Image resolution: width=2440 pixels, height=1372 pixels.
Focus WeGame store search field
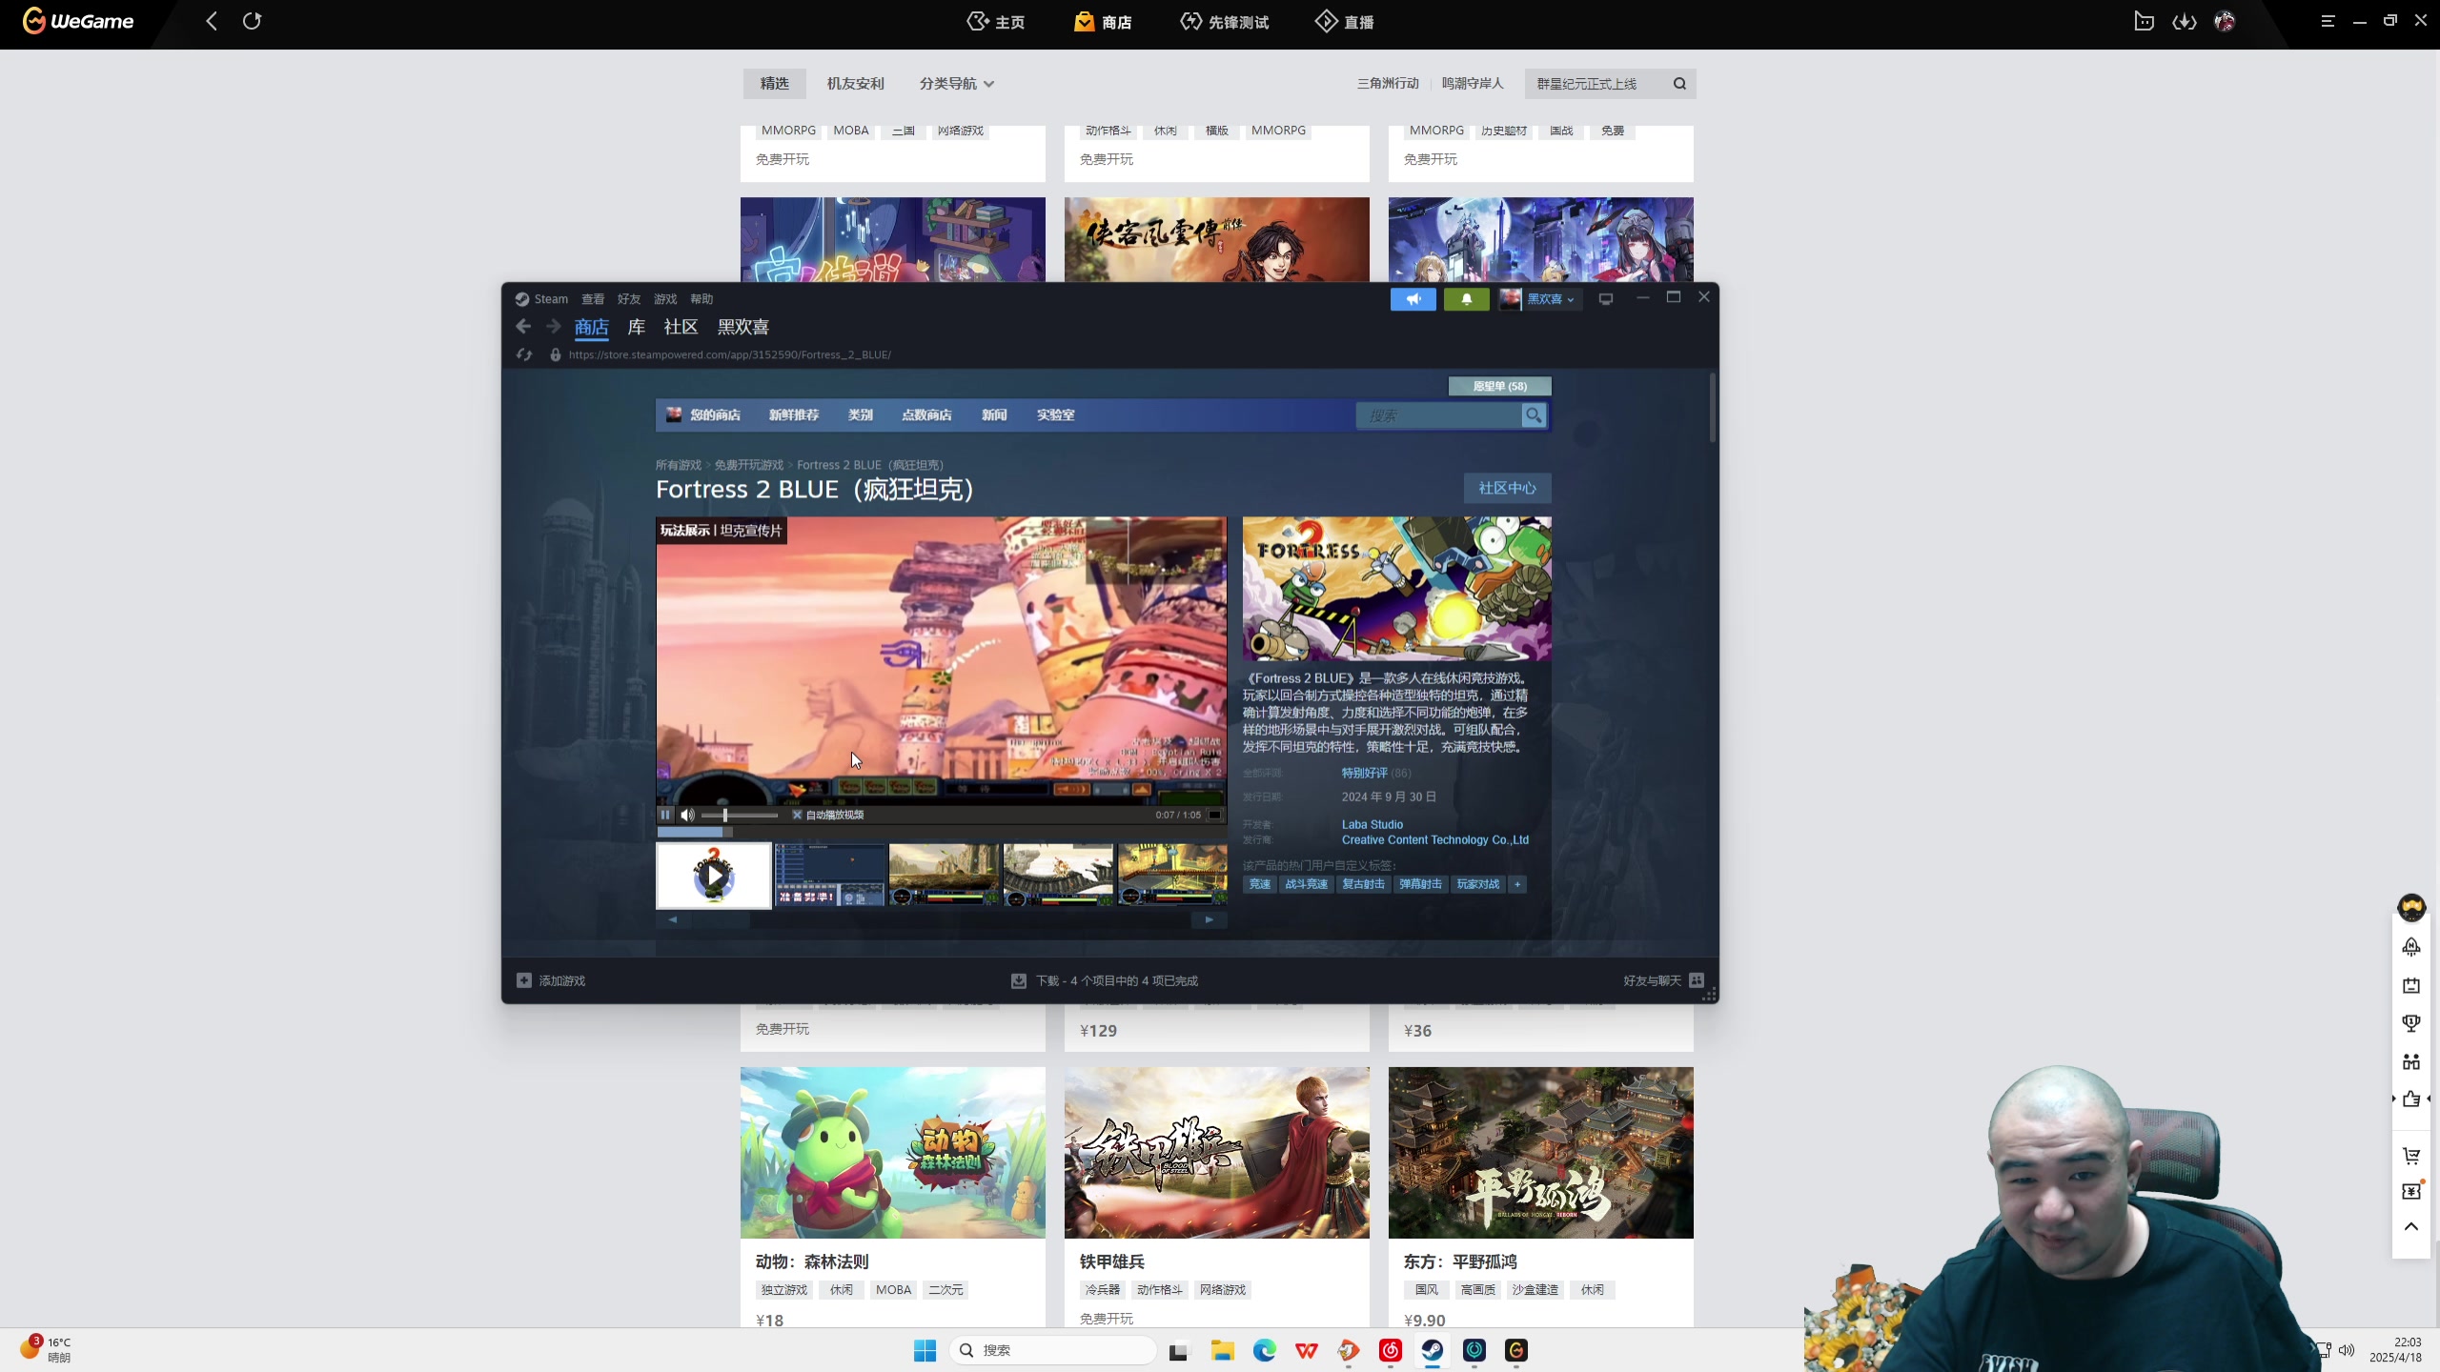pyautogui.click(x=1597, y=84)
